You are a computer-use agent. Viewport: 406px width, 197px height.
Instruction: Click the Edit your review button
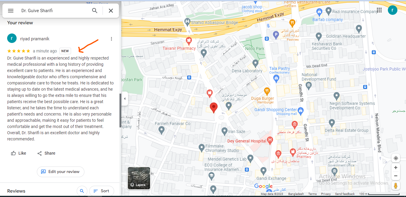point(61,172)
